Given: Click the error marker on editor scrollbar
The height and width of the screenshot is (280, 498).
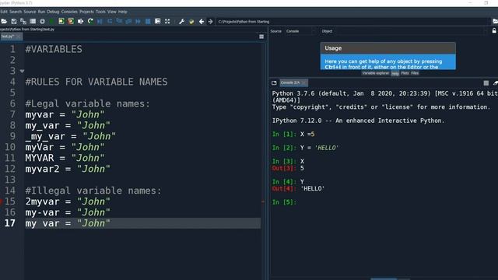Looking at the screenshot, I should tap(263, 201).
